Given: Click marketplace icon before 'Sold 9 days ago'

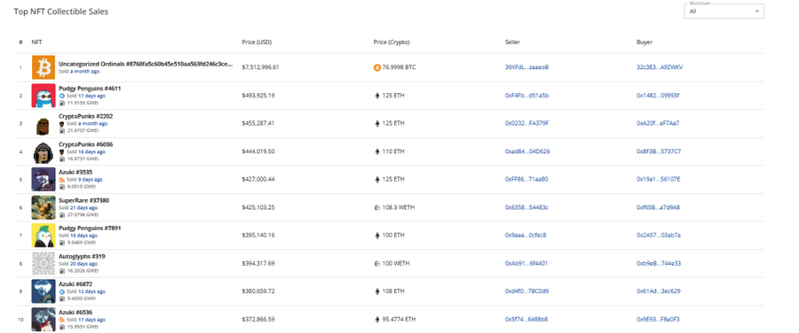Looking at the screenshot, I should 62,180.
